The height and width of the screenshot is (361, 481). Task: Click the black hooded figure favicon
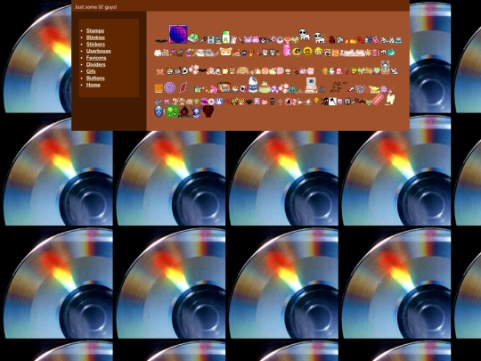click(x=184, y=112)
